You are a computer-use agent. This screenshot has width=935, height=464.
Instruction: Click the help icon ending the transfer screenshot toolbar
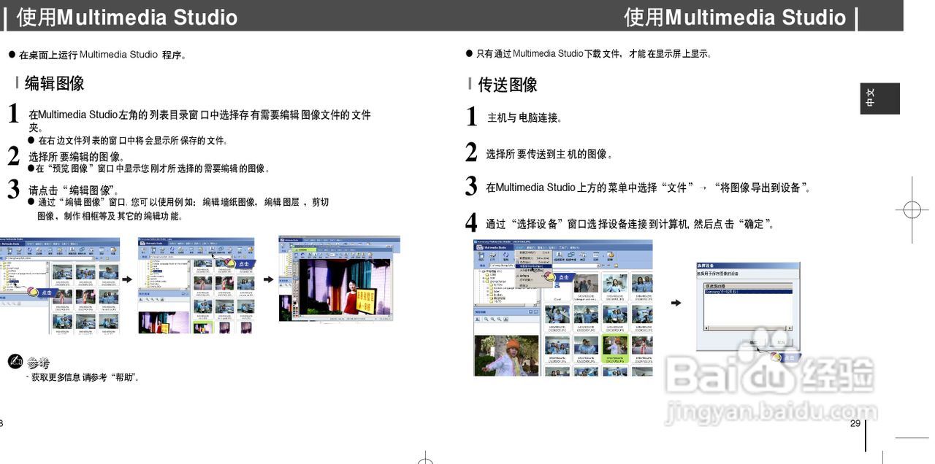pyautogui.click(x=611, y=255)
